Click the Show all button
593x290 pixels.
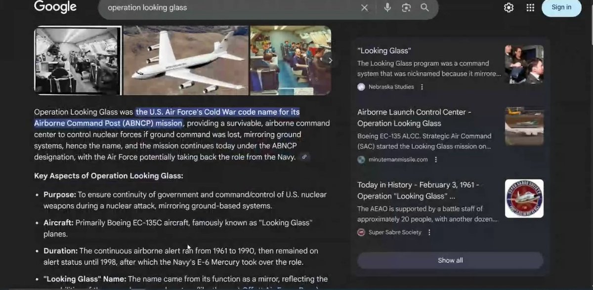450,260
